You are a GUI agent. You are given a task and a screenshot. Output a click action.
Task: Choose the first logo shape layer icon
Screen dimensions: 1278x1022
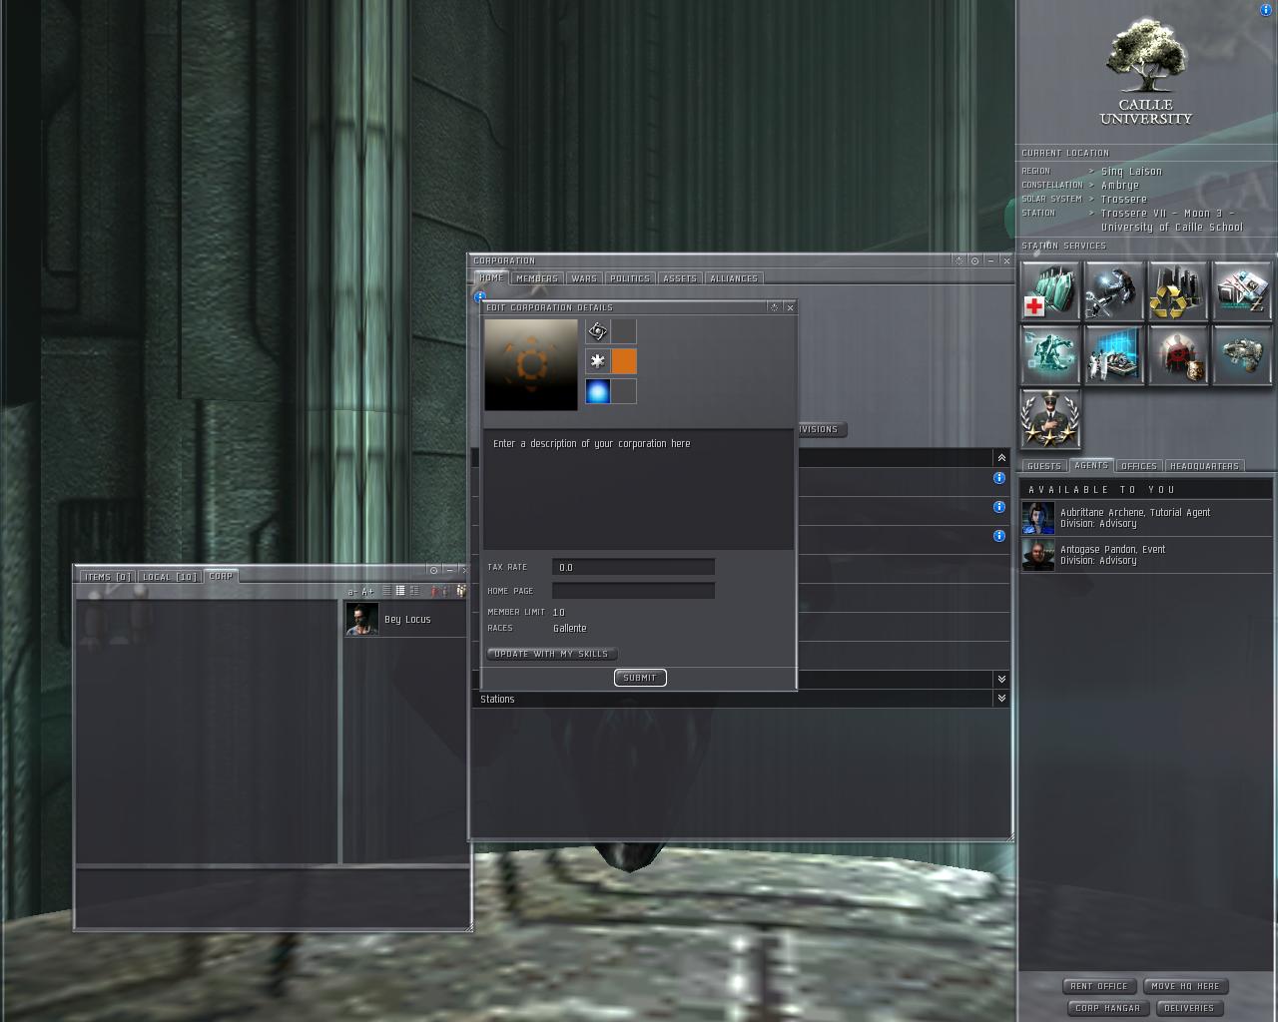coord(598,331)
